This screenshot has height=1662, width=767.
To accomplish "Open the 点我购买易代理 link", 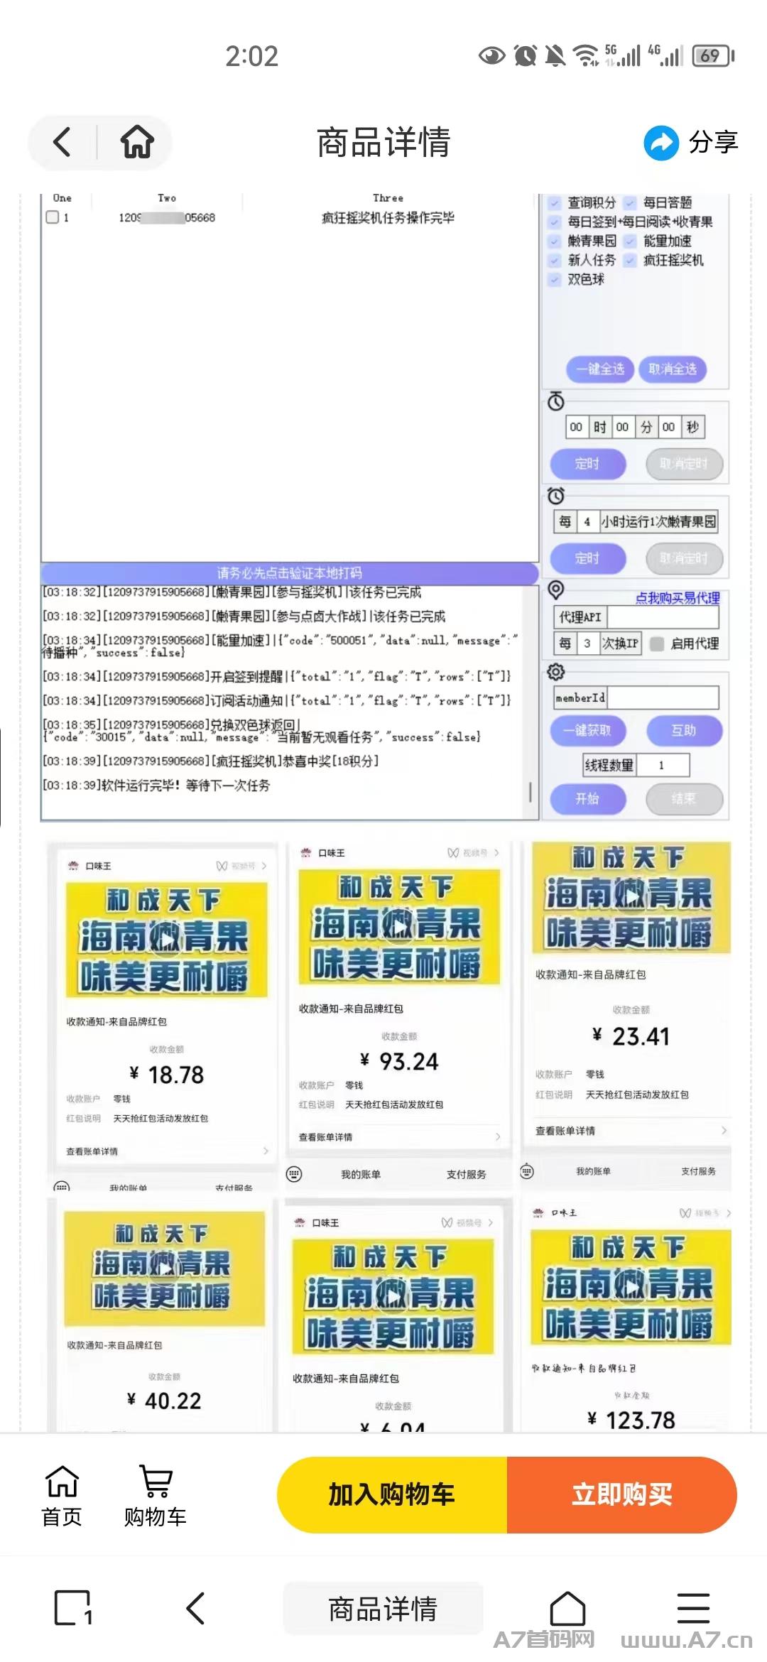I will (x=678, y=598).
